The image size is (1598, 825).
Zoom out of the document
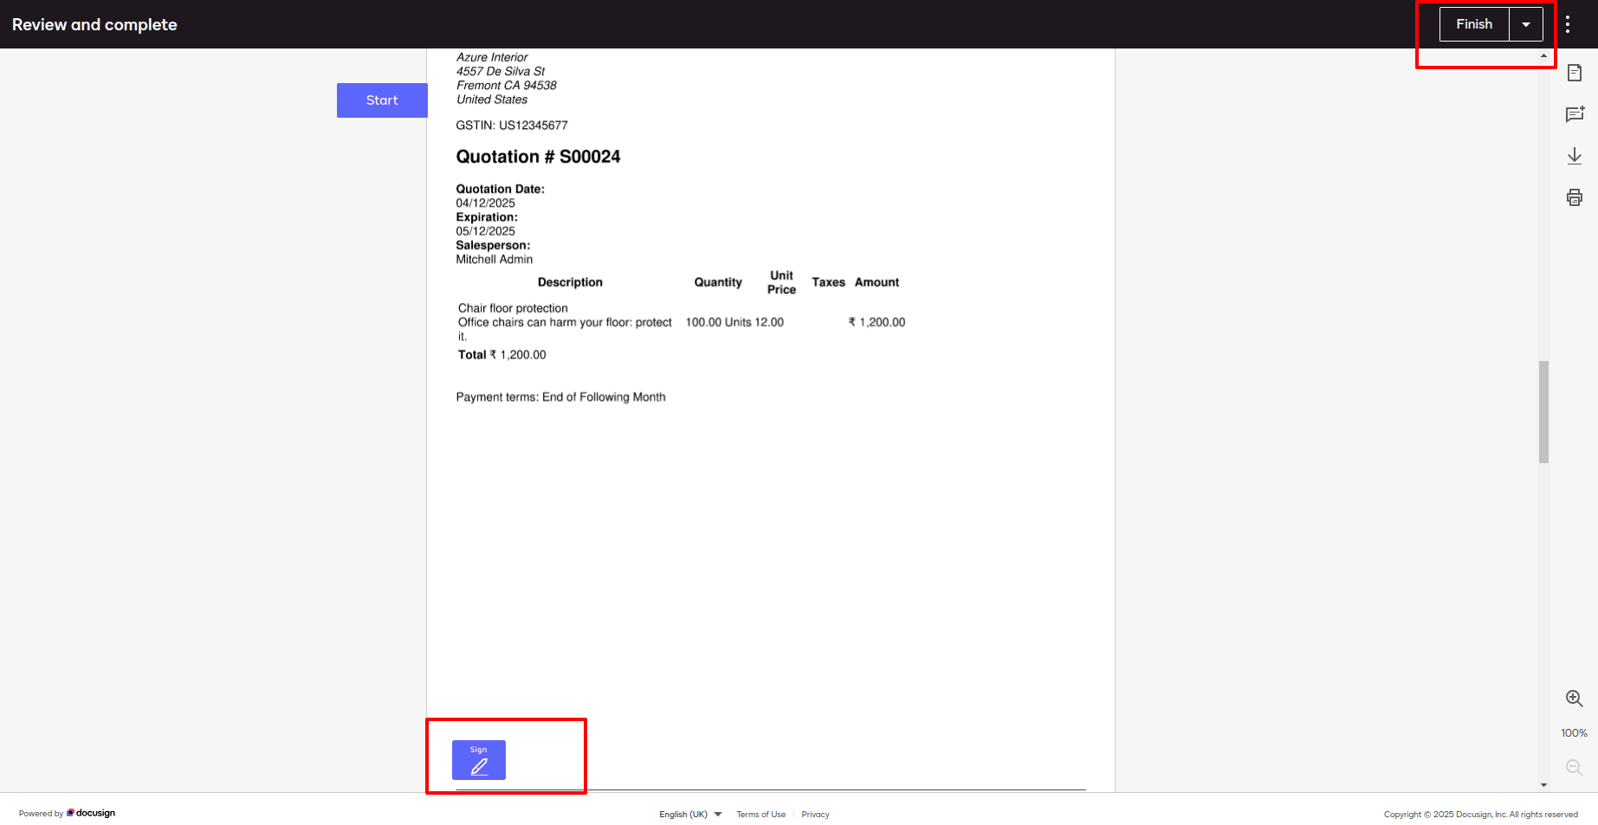[1575, 768]
